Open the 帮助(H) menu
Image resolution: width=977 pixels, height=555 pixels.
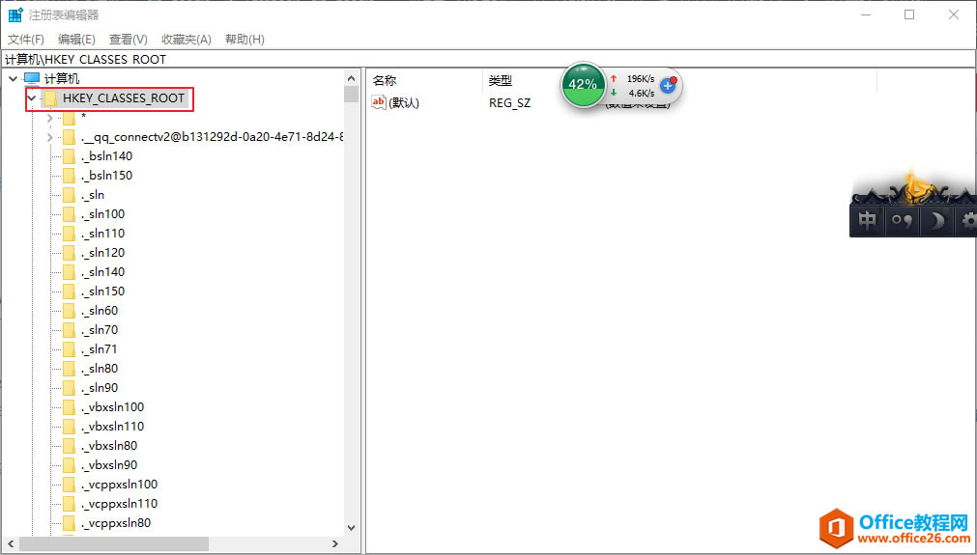(244, 40)
